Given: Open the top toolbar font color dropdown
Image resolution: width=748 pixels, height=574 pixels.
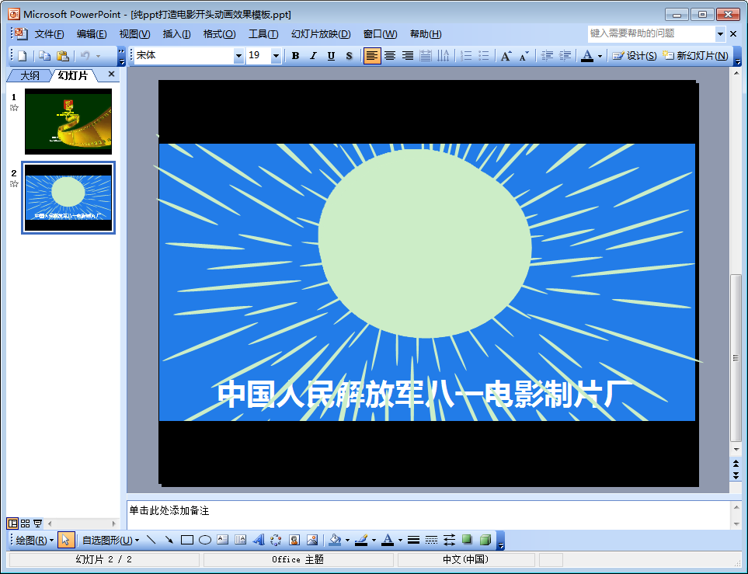Looking at the screenshot, I should (x=600, y=56).
